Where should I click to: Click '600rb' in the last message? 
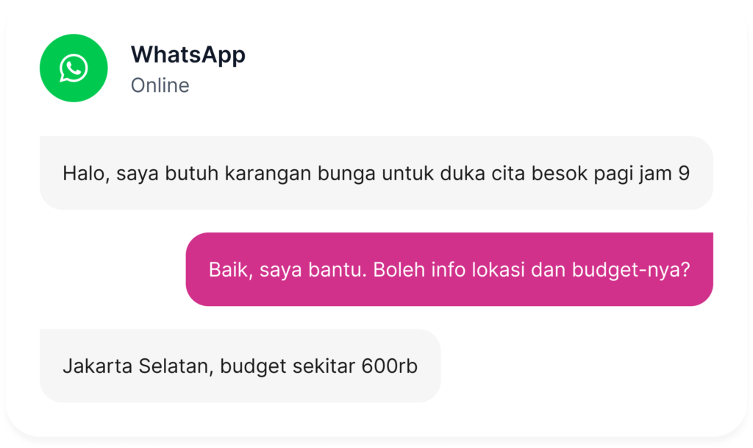(x=389, y=366)
